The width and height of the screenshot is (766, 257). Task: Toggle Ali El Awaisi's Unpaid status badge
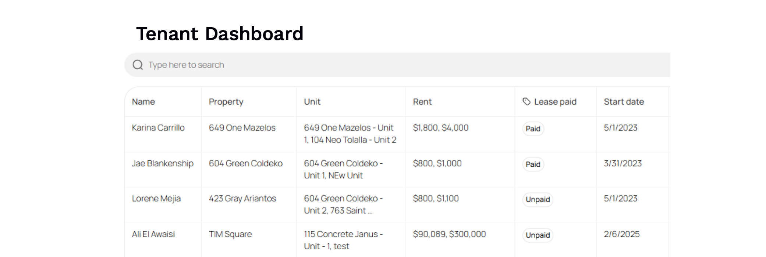[x=537, y=235]
